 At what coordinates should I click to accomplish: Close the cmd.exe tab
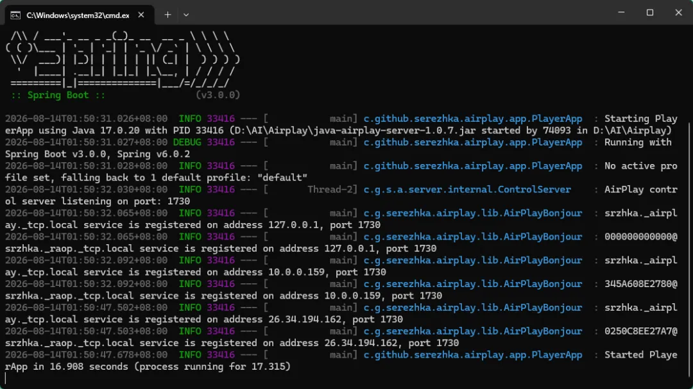click(x=141, y=15)
